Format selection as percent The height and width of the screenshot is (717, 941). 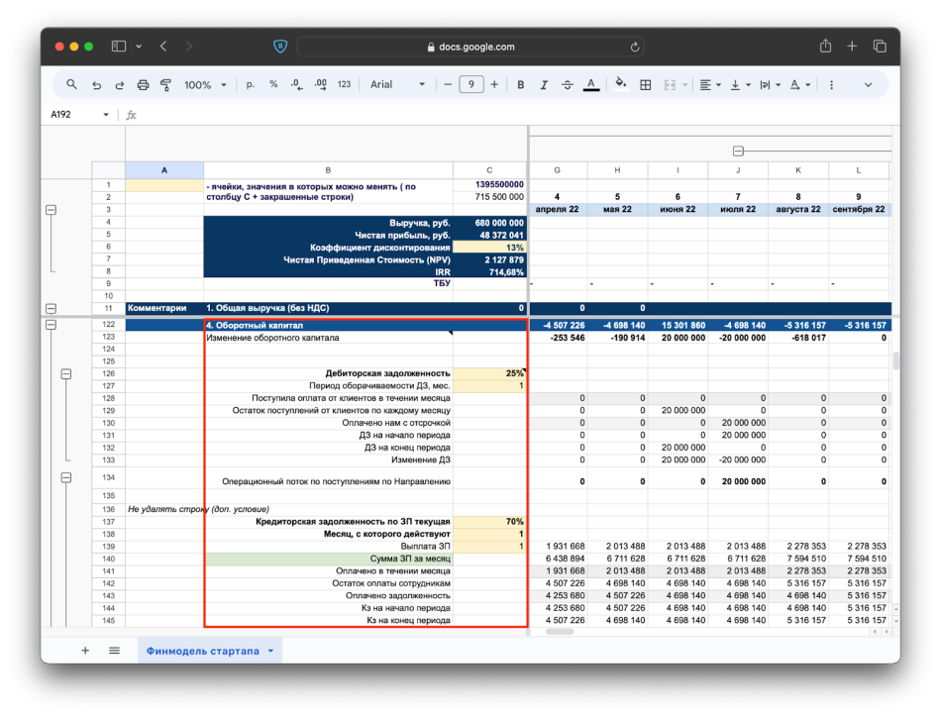[x=273, y=85]
